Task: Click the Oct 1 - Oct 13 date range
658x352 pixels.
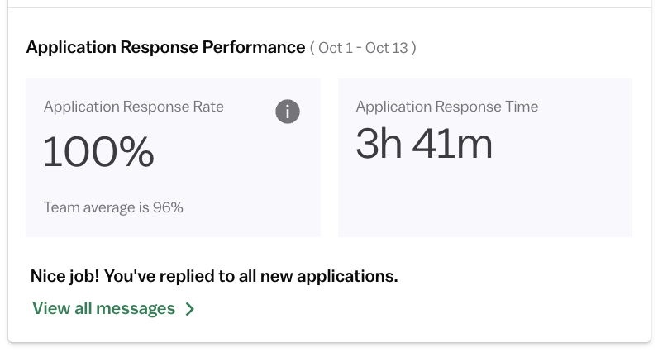Action: point(363,48)
